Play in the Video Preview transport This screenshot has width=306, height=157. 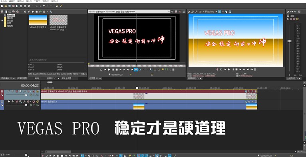tap(229, 69)
